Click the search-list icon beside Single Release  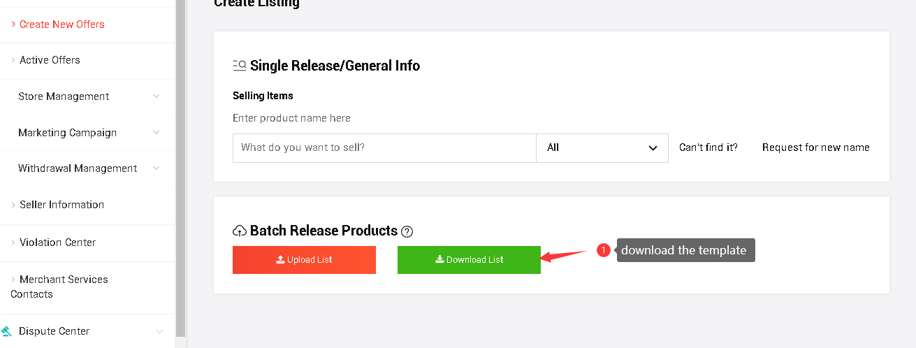pyautogui.click(x=240, y=66)
